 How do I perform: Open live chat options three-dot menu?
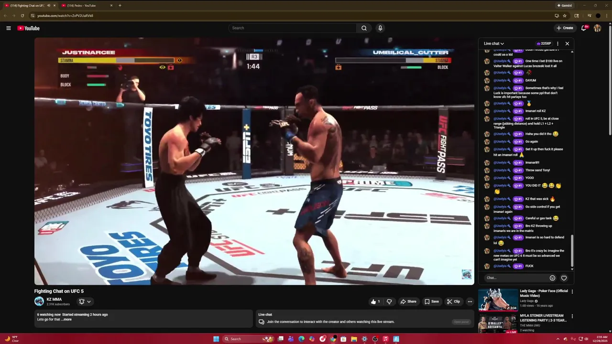pos(557,43)
